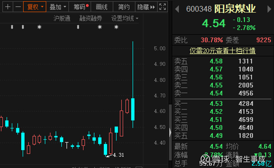Open the 筹码 chip distribution view
Viewport: 274px width, 168px height.
(x=80, y=7)
